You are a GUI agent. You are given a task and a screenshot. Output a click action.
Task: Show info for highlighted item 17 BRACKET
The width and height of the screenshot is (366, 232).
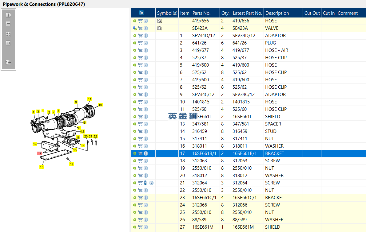point(146,153)
